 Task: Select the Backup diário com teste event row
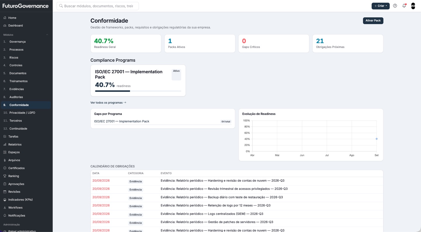(x=237, y=197)
